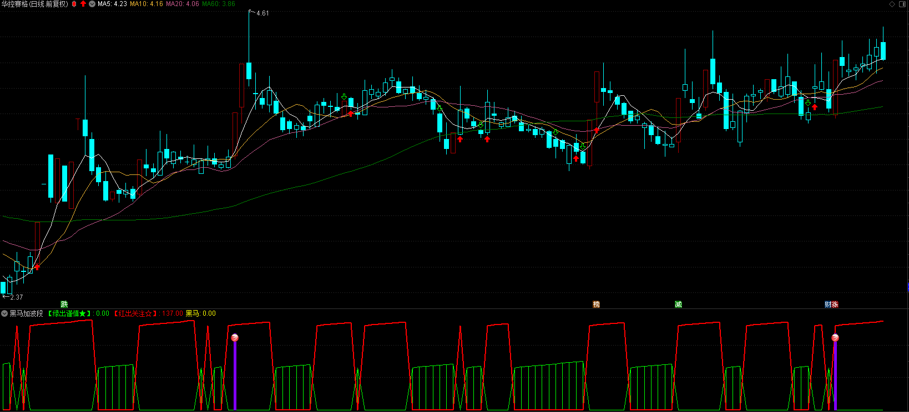This screenshot has width=909, height=412.
Task: Click the 【红出关注☆】 indicator label
Action: pyautogui.click(x=136, y=313)
